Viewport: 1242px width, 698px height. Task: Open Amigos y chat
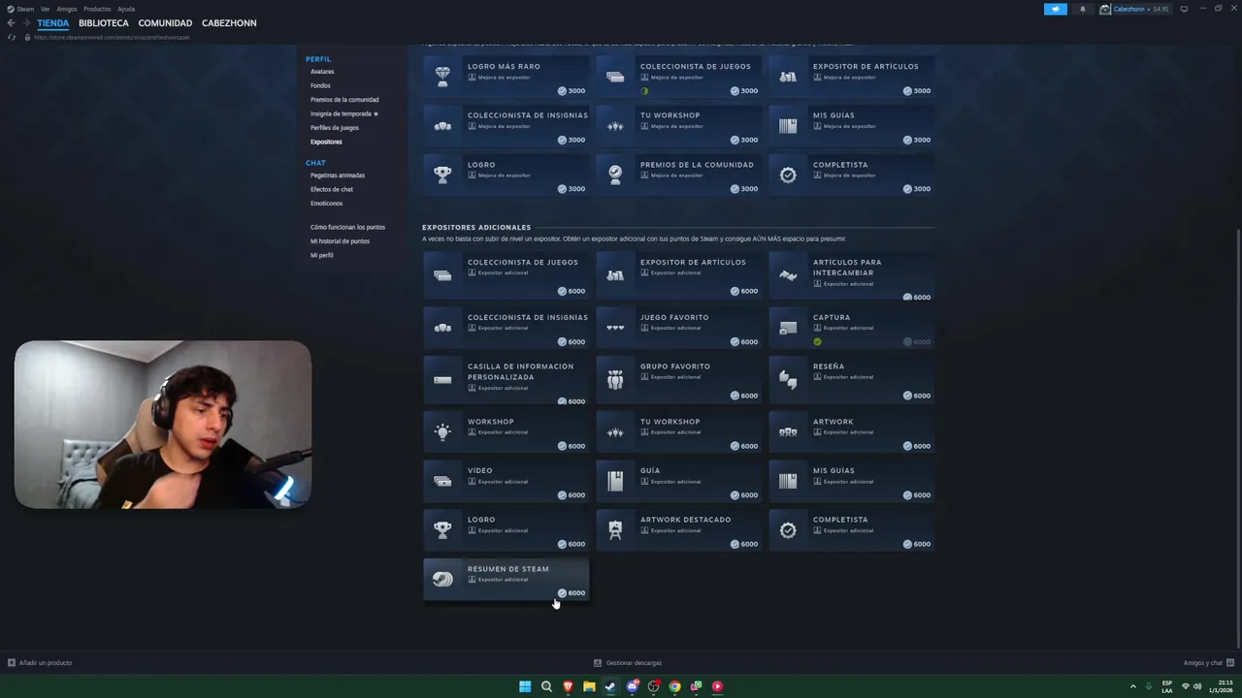(1208, 663)
